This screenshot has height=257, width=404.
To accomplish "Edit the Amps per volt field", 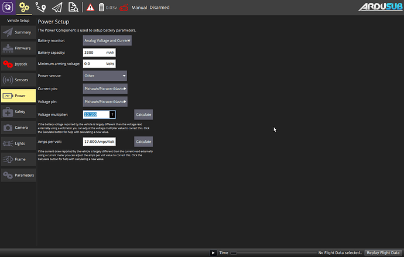I will (99, 142).
